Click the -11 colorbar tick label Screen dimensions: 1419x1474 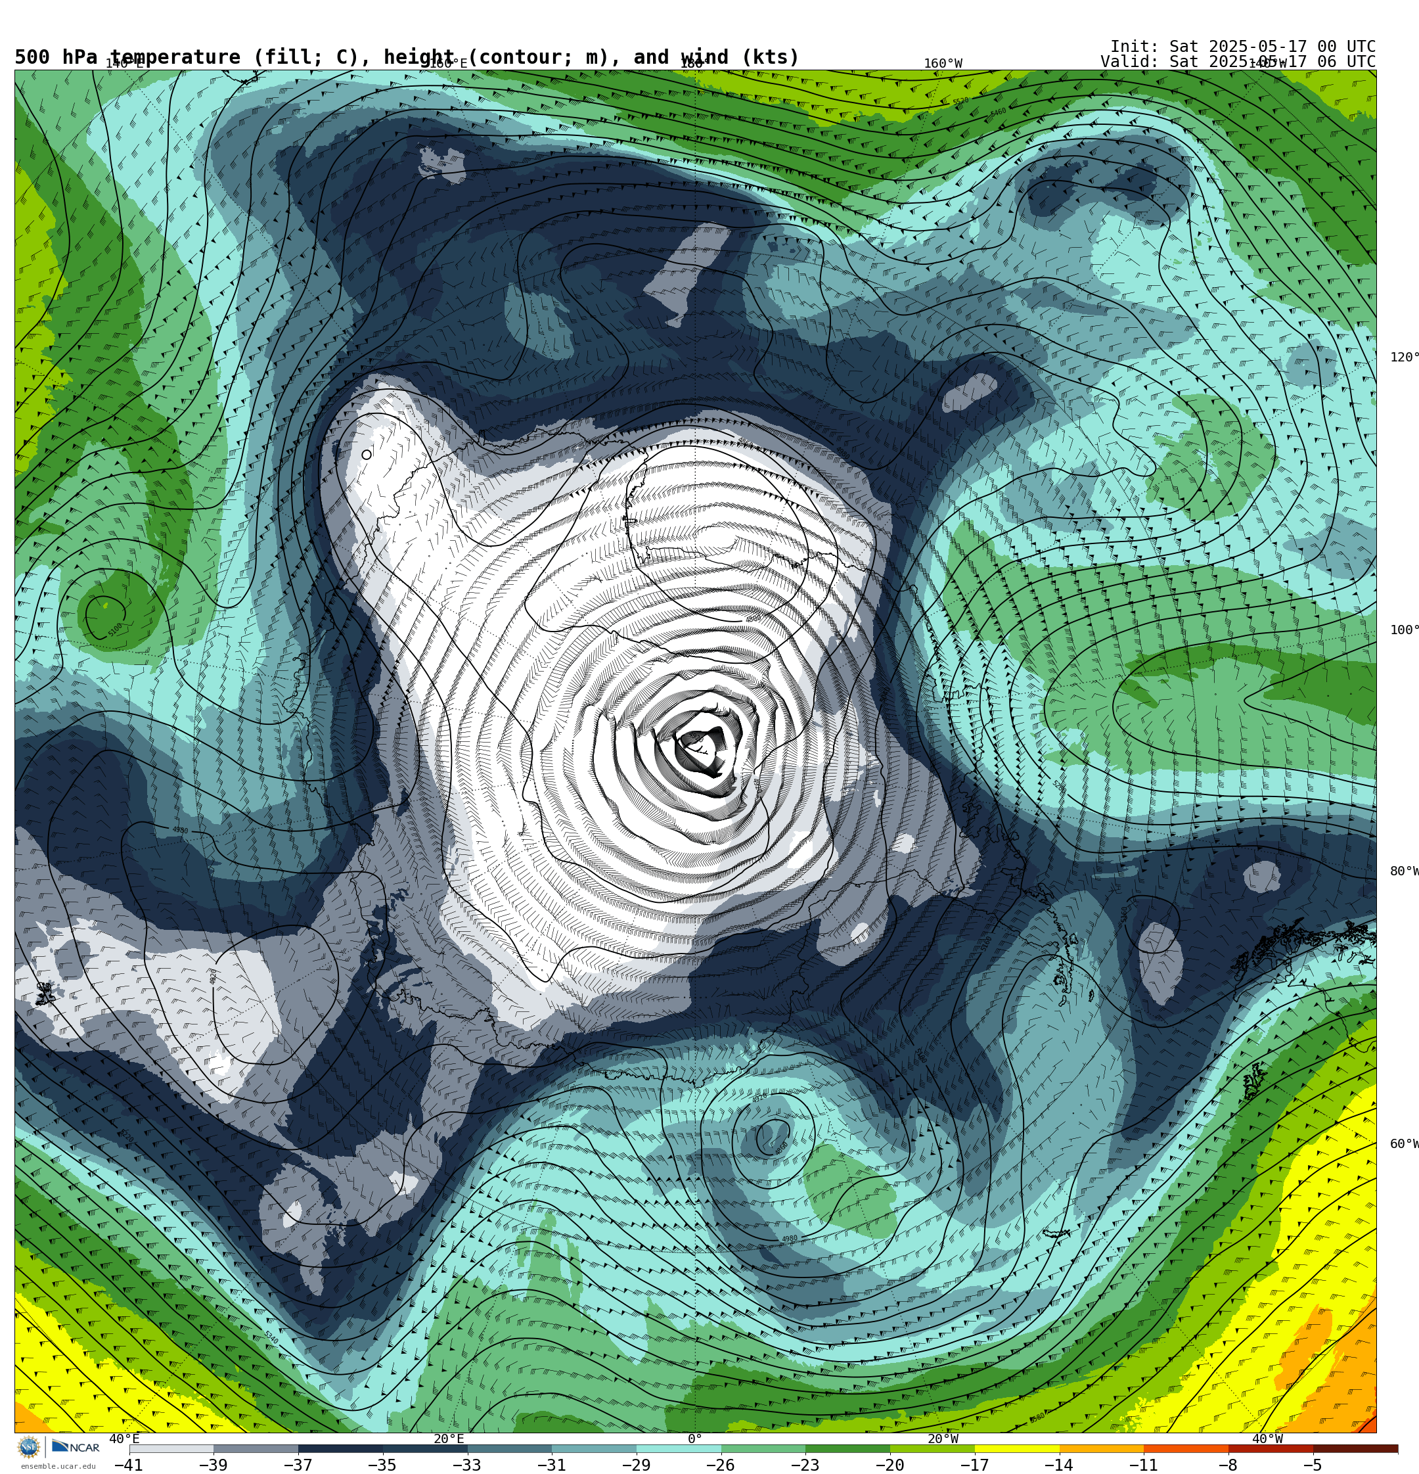tap(1144, 1465)
